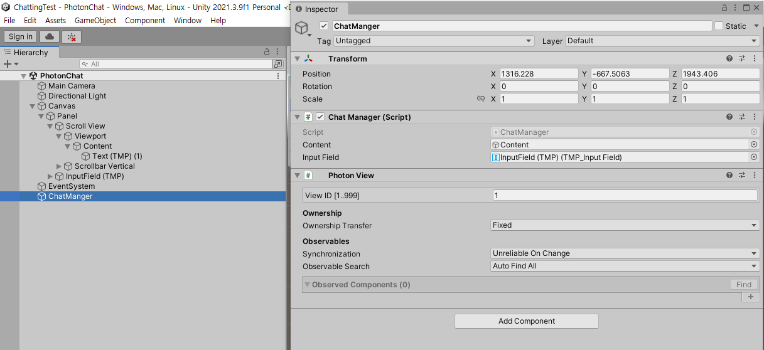
Task: Click the Main Camera cube icon in Hierarchy
Action: (x=42, y=86)
